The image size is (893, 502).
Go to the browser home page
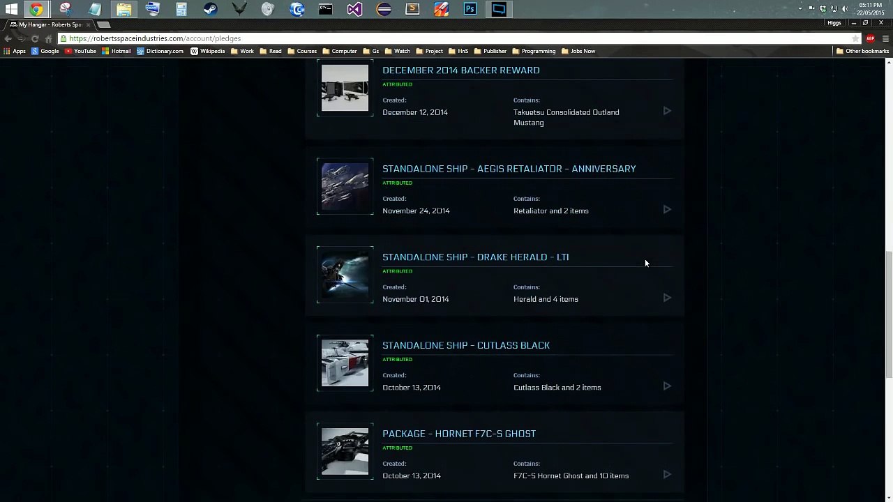48,38
